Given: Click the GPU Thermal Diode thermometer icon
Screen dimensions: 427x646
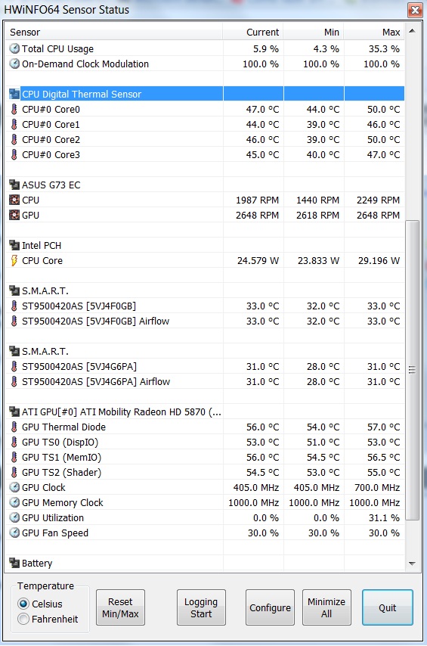Looking at the screenshot, I should tap(14, 427).
